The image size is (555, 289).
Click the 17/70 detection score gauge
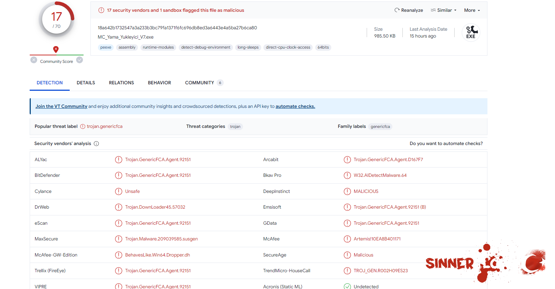click(x=56, y=20)
